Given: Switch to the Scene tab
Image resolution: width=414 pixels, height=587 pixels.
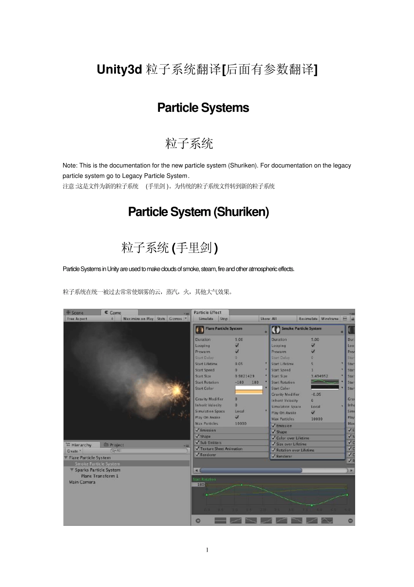Looking at the screenshot, I should 75,313.
